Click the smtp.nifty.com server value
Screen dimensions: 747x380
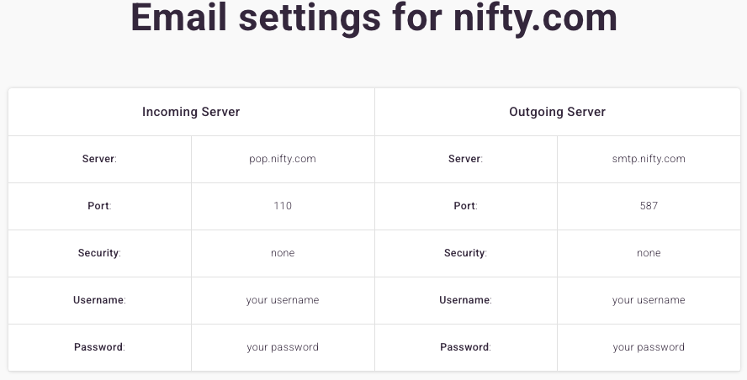649,159
